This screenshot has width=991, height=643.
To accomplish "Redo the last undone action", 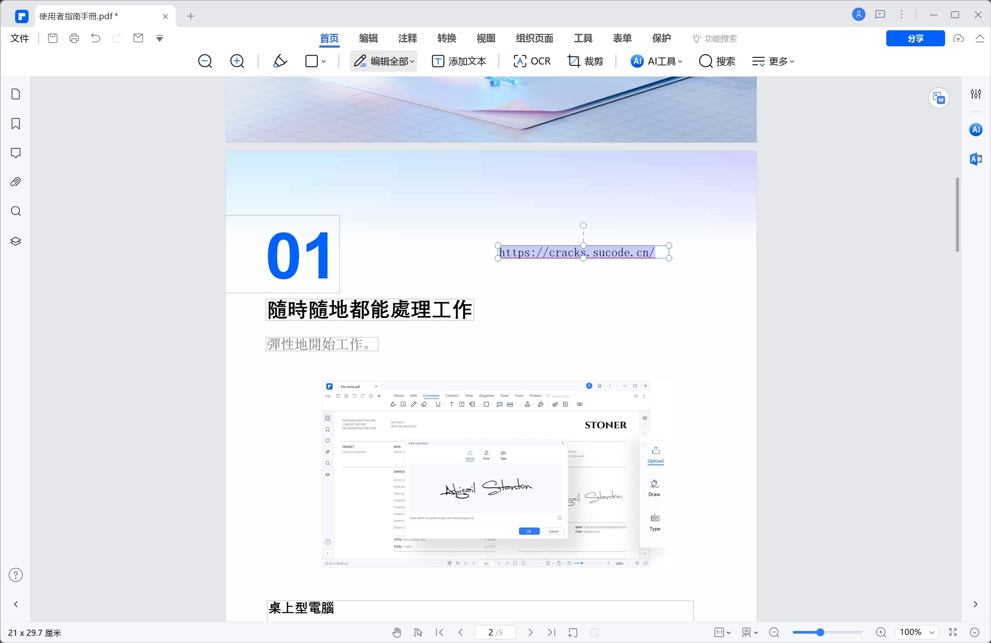I will point(117,38).
